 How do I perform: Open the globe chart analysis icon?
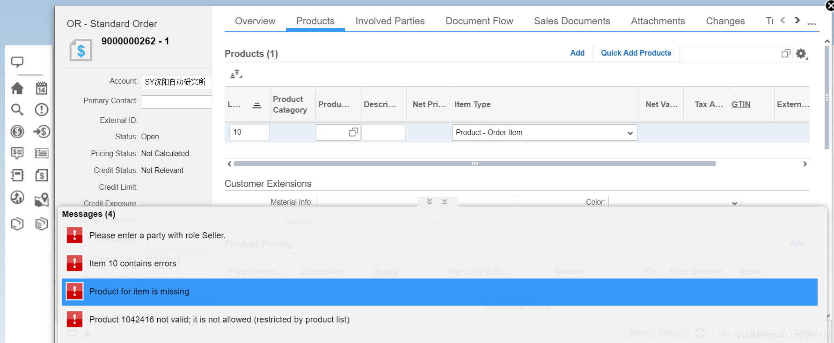[x=17, y=198]
